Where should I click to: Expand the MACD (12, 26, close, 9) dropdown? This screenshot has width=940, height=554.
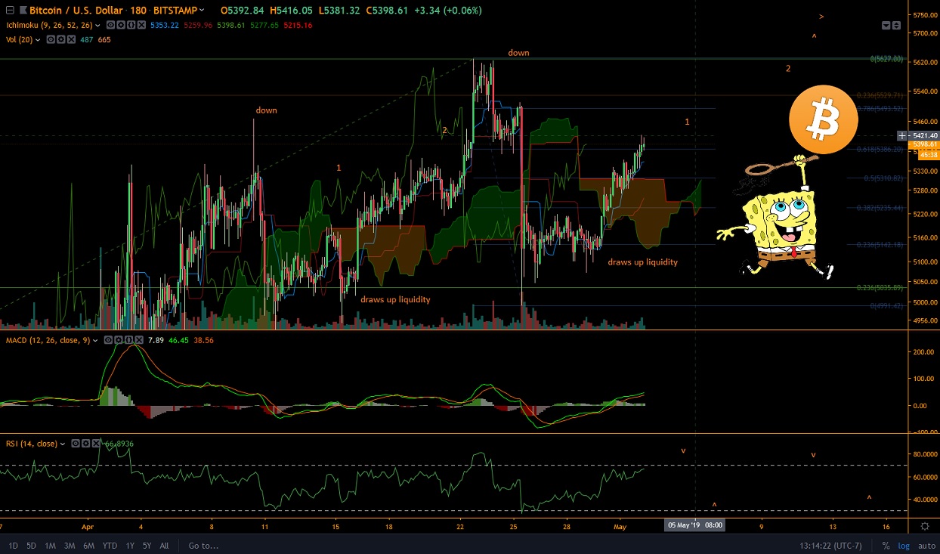pos(95,340)
